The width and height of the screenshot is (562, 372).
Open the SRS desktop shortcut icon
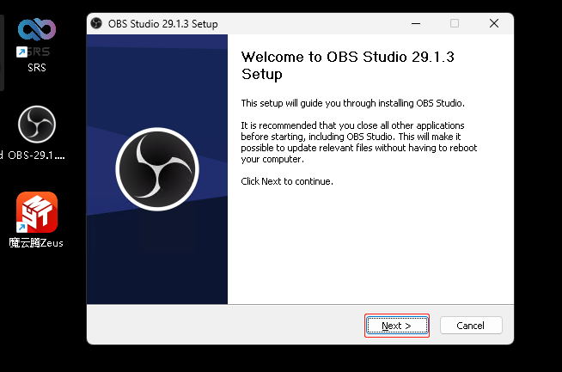(37, 37)
